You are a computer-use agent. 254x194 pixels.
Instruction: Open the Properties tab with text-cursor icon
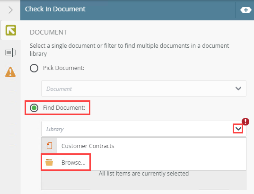coord(10,53)
